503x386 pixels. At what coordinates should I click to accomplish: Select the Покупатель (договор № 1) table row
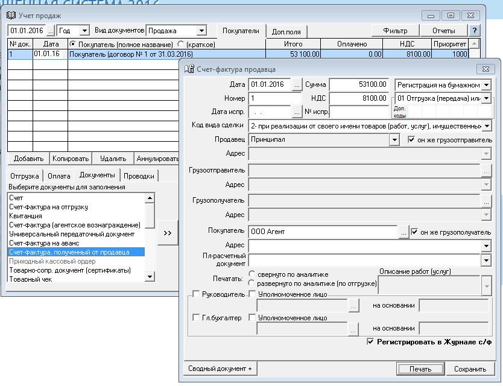(238, 54)
